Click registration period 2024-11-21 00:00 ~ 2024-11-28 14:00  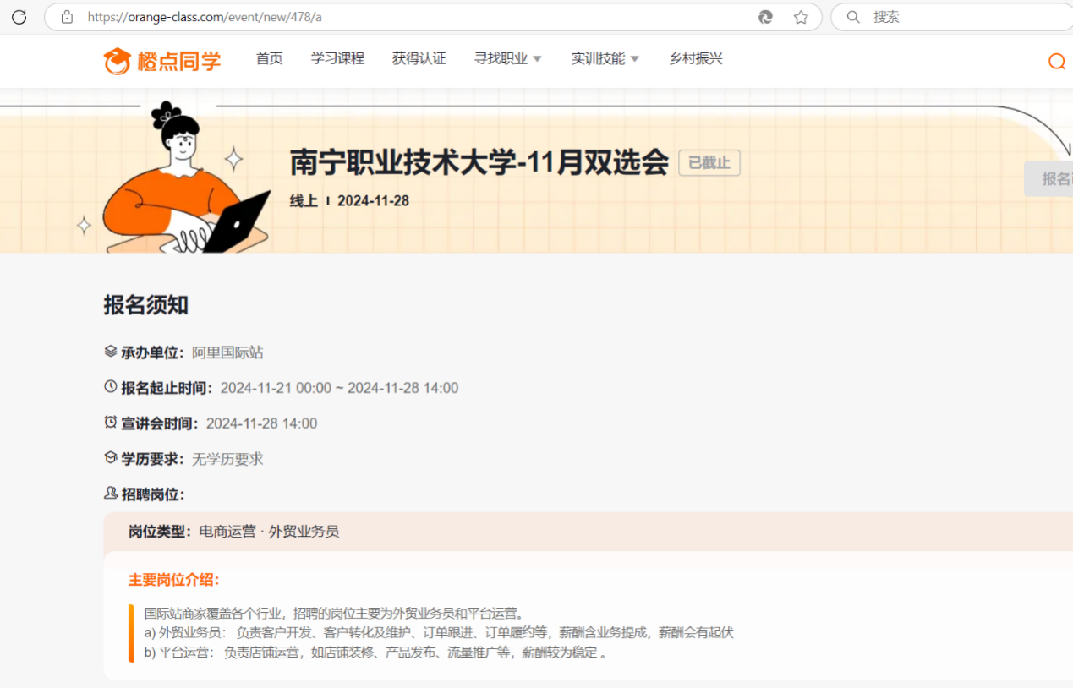[339, 388]
